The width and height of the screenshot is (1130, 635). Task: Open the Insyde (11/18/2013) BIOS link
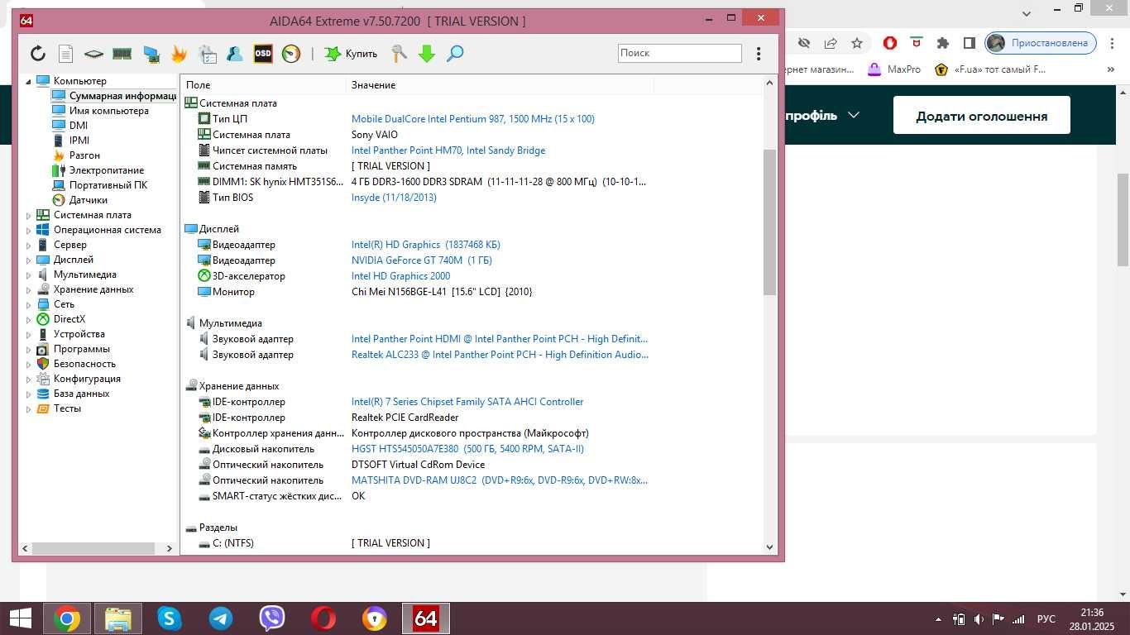[x=394, y=198]
